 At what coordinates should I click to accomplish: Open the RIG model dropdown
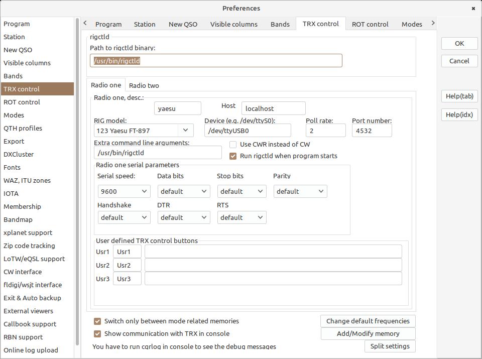[x=185, y=131]
